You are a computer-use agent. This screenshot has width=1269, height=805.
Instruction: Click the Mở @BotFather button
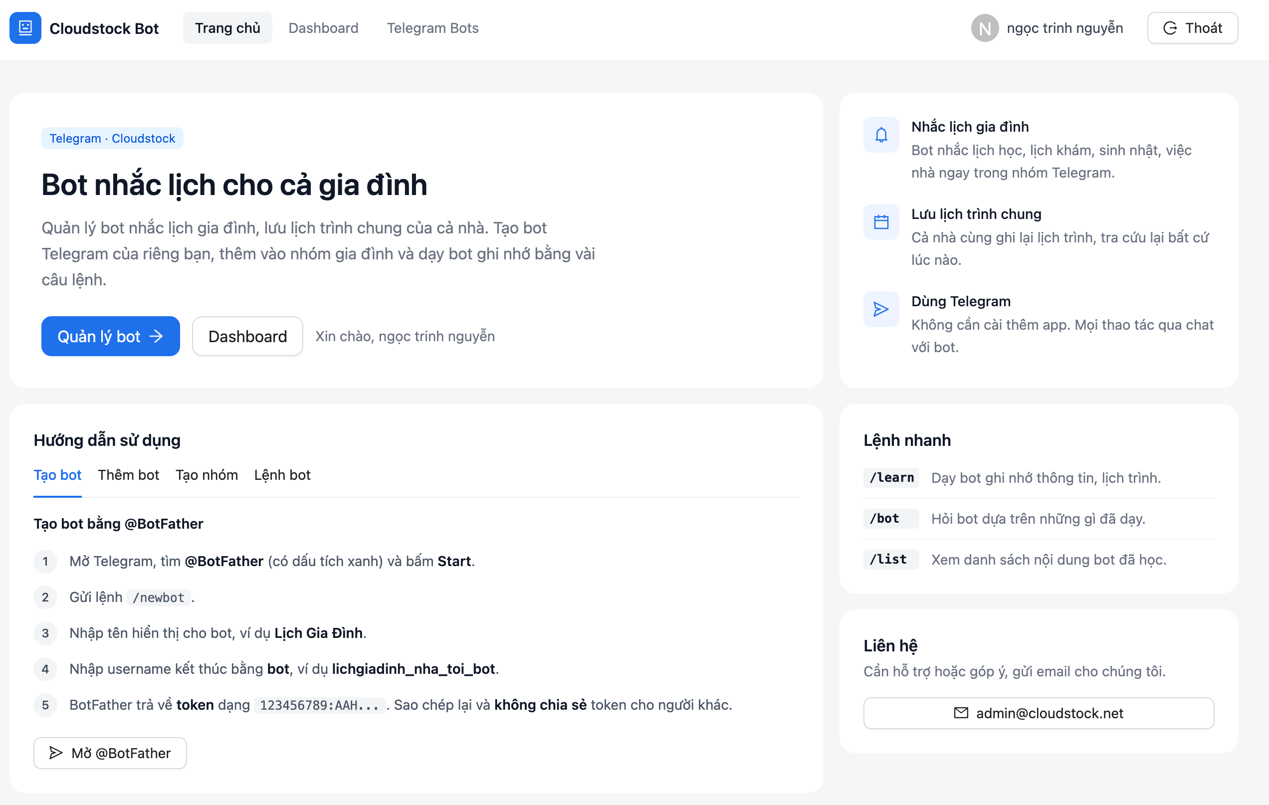pos(110,753)
